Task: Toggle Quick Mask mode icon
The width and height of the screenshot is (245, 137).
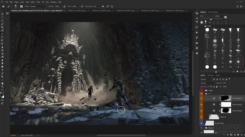Action: point(2,100)
